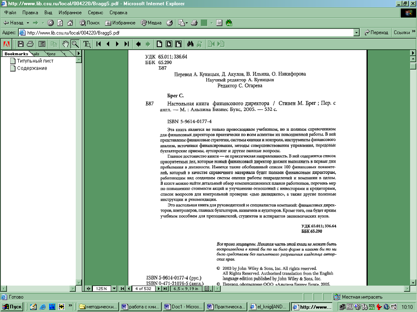The image size is (417, 312).
Task: Set Fit in Window page view
Action: 169,44
